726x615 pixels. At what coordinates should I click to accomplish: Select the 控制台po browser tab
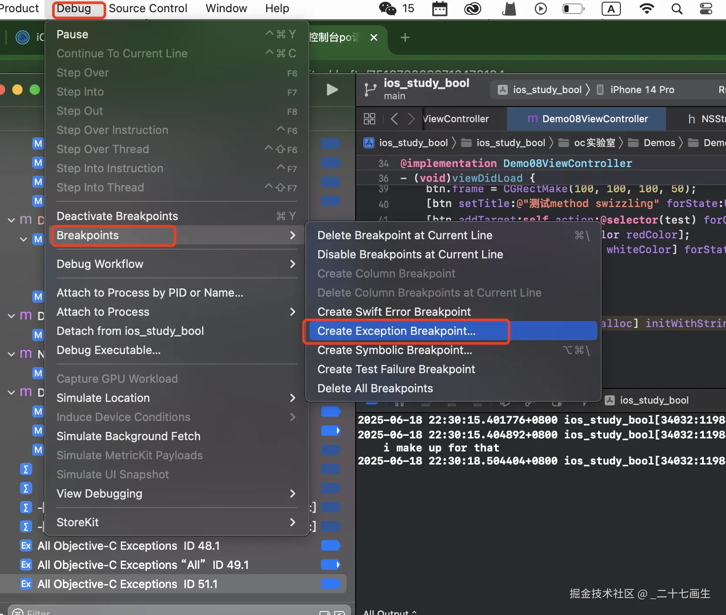335,37
